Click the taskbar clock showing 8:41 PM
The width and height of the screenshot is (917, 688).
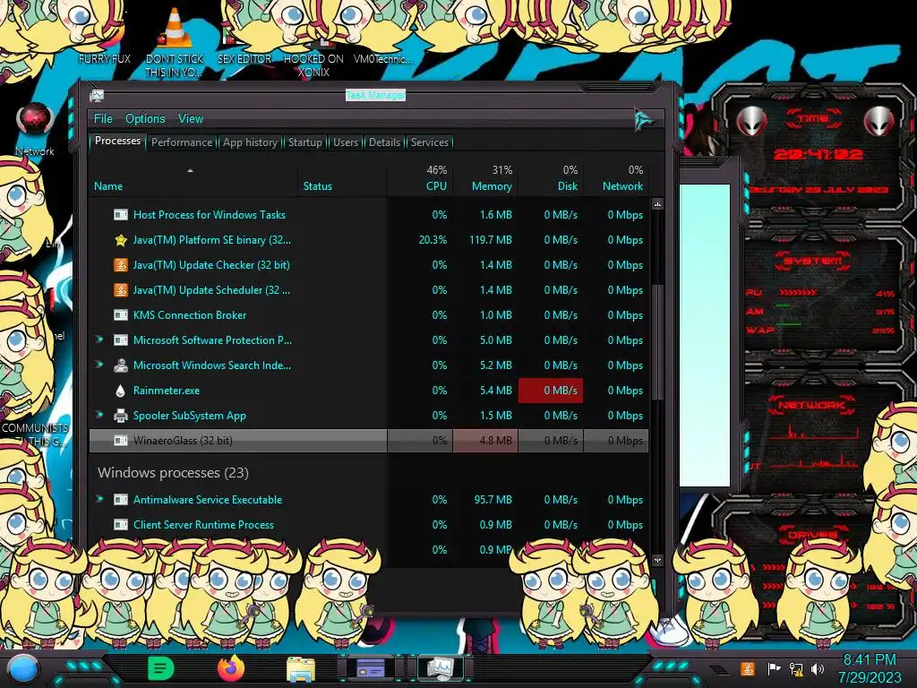pos(869,668)
